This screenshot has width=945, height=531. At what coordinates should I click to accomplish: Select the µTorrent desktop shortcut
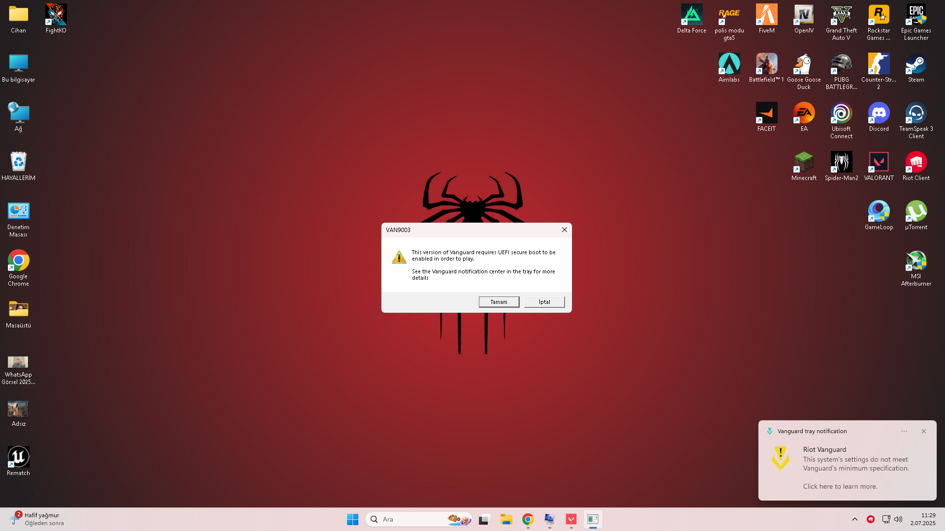(x=916, y=216)
